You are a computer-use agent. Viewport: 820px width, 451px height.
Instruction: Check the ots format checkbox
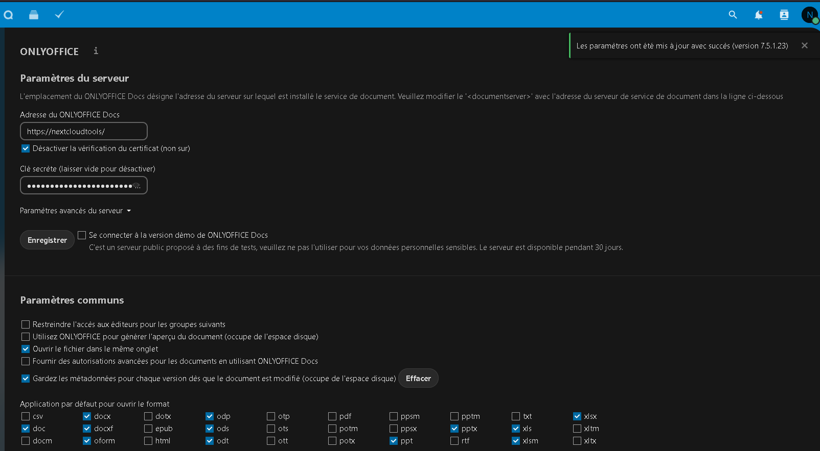(271, 429)
